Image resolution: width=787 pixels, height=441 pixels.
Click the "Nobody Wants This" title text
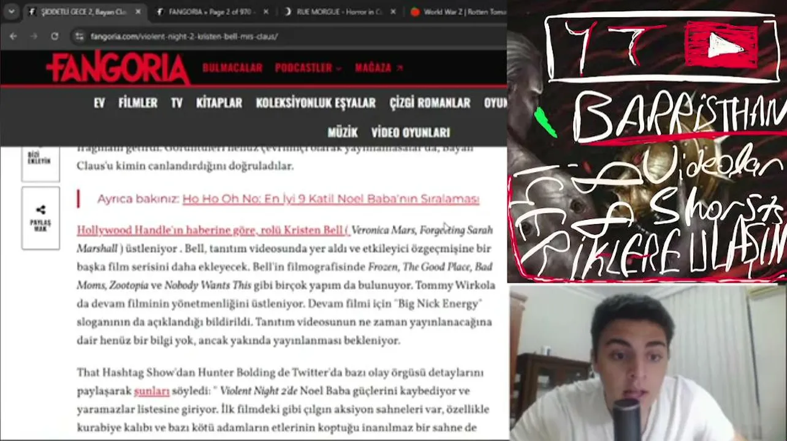pos(207,285)
